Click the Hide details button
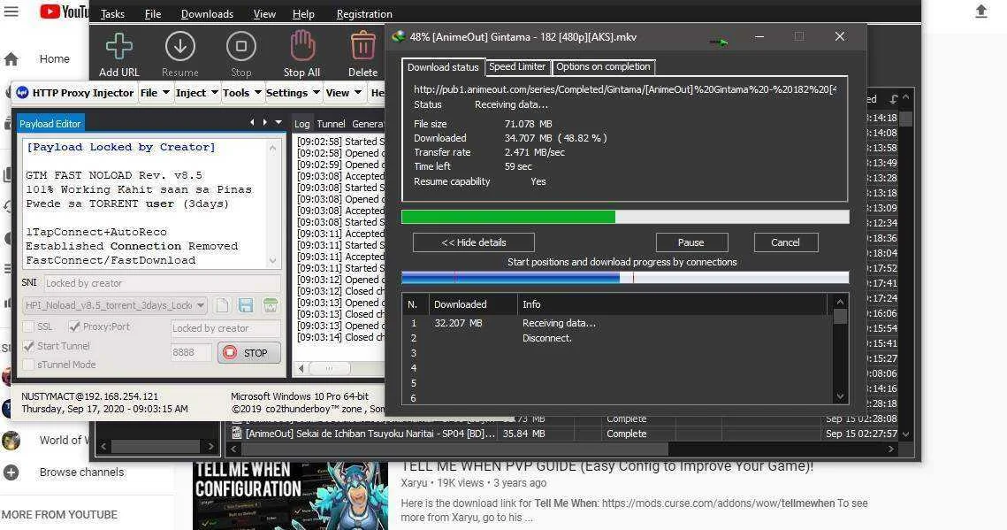The height and width of the screenshot is (530, 1007). point(474,242)
